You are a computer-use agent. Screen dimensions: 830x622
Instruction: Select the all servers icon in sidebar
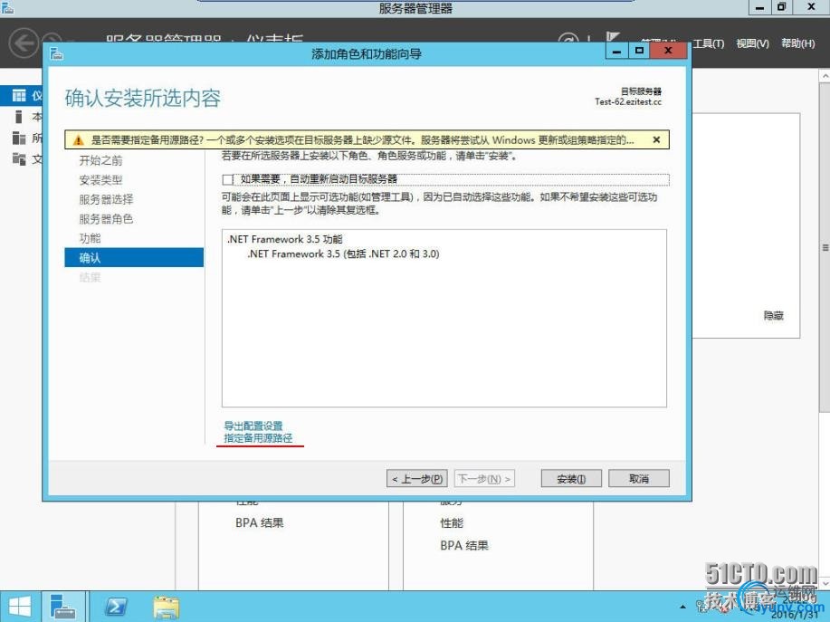(x=19, y=138)
